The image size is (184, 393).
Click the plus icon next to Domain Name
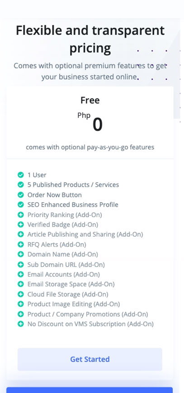20,254
